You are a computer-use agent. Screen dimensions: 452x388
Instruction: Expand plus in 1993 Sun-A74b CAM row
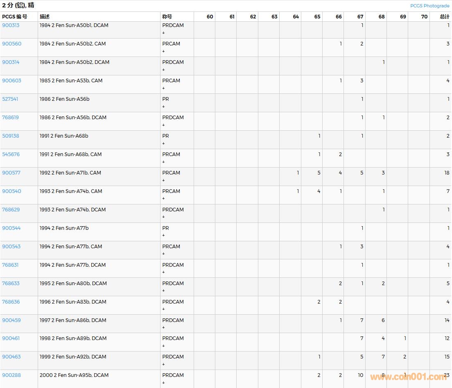point(164,198)
